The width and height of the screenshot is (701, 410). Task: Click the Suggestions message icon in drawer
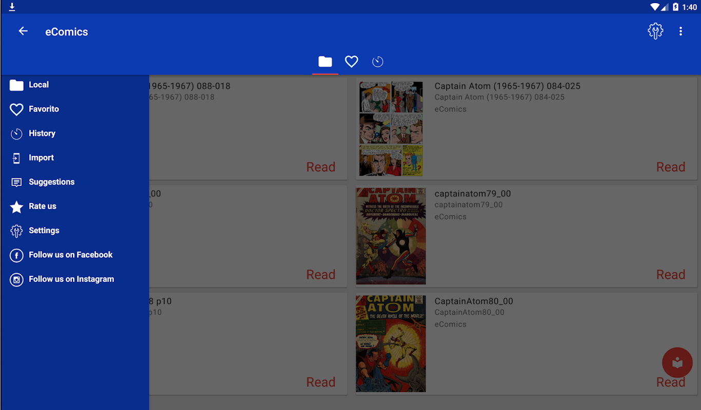tap(16, 182)
